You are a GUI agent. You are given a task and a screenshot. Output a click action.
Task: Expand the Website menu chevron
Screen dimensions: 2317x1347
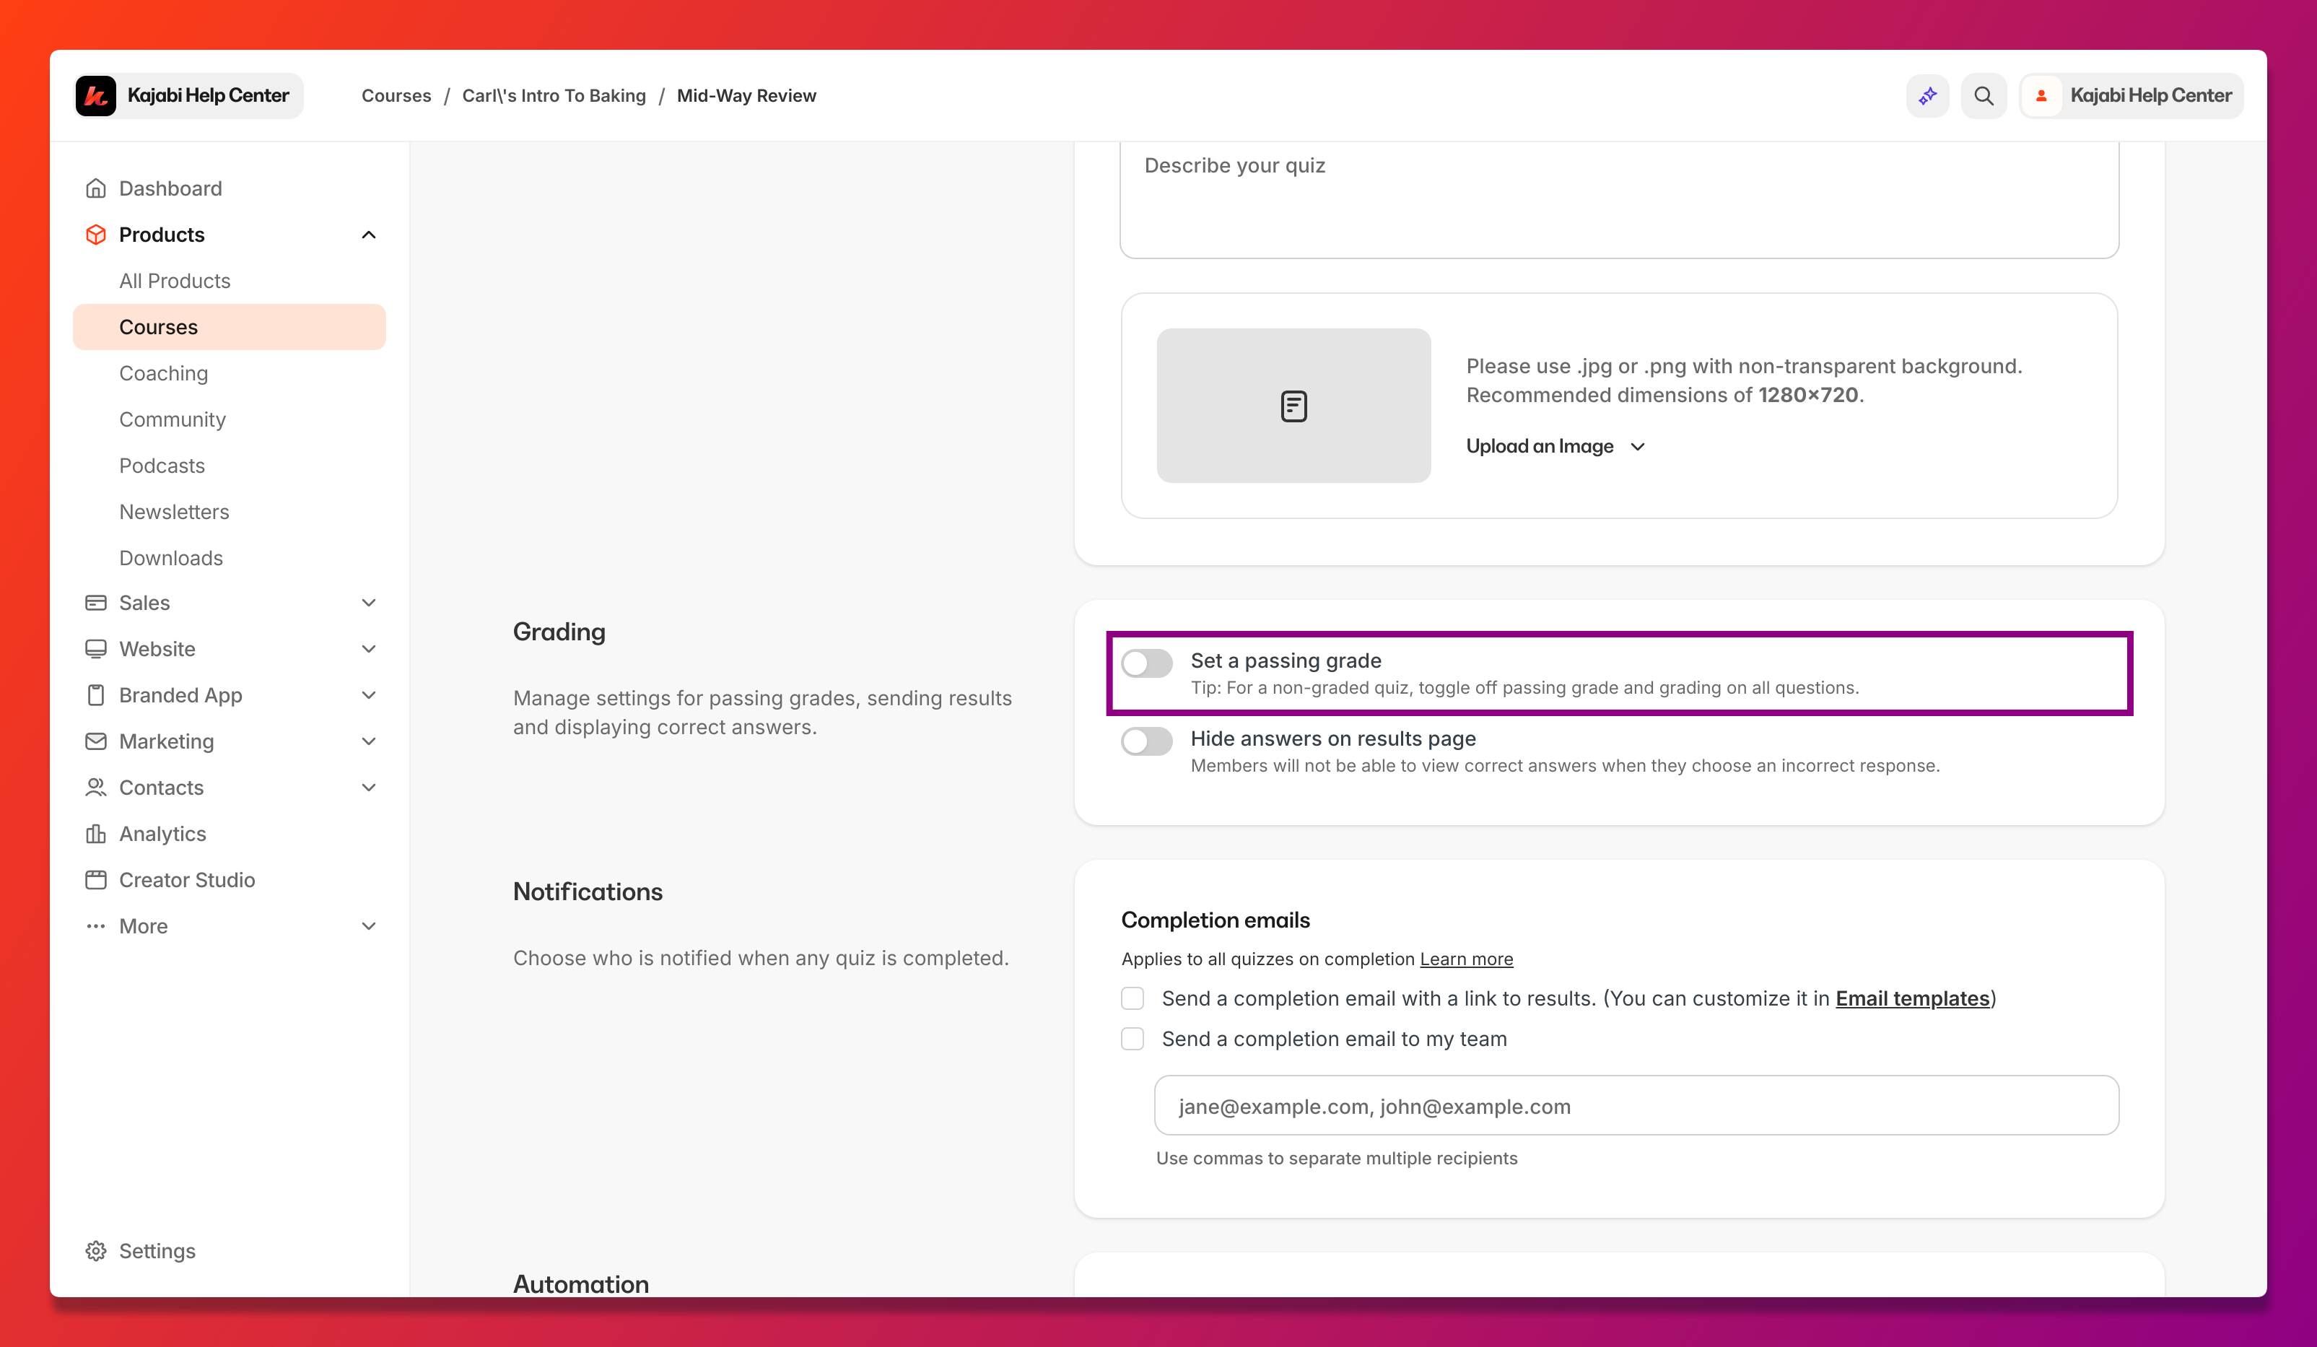pos(369,649)
